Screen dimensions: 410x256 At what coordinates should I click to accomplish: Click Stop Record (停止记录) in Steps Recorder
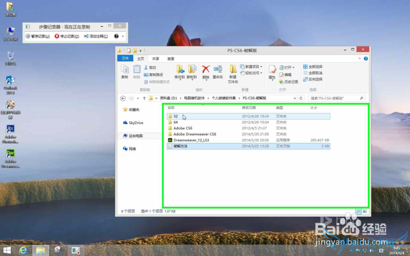click(x=67, y=36)
